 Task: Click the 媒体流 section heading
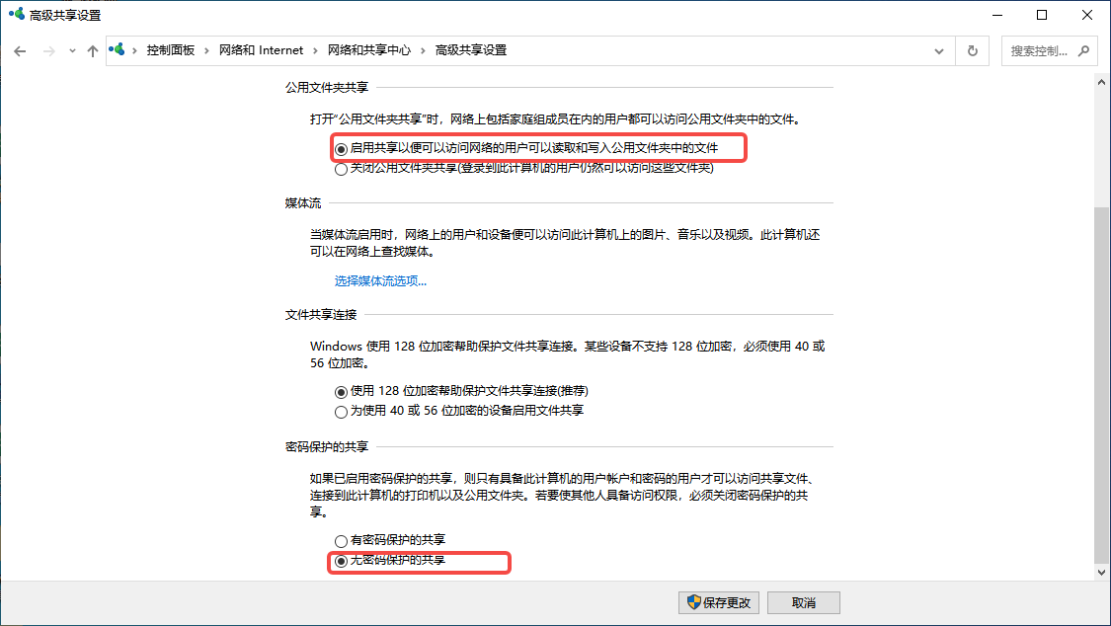(302, 203)
